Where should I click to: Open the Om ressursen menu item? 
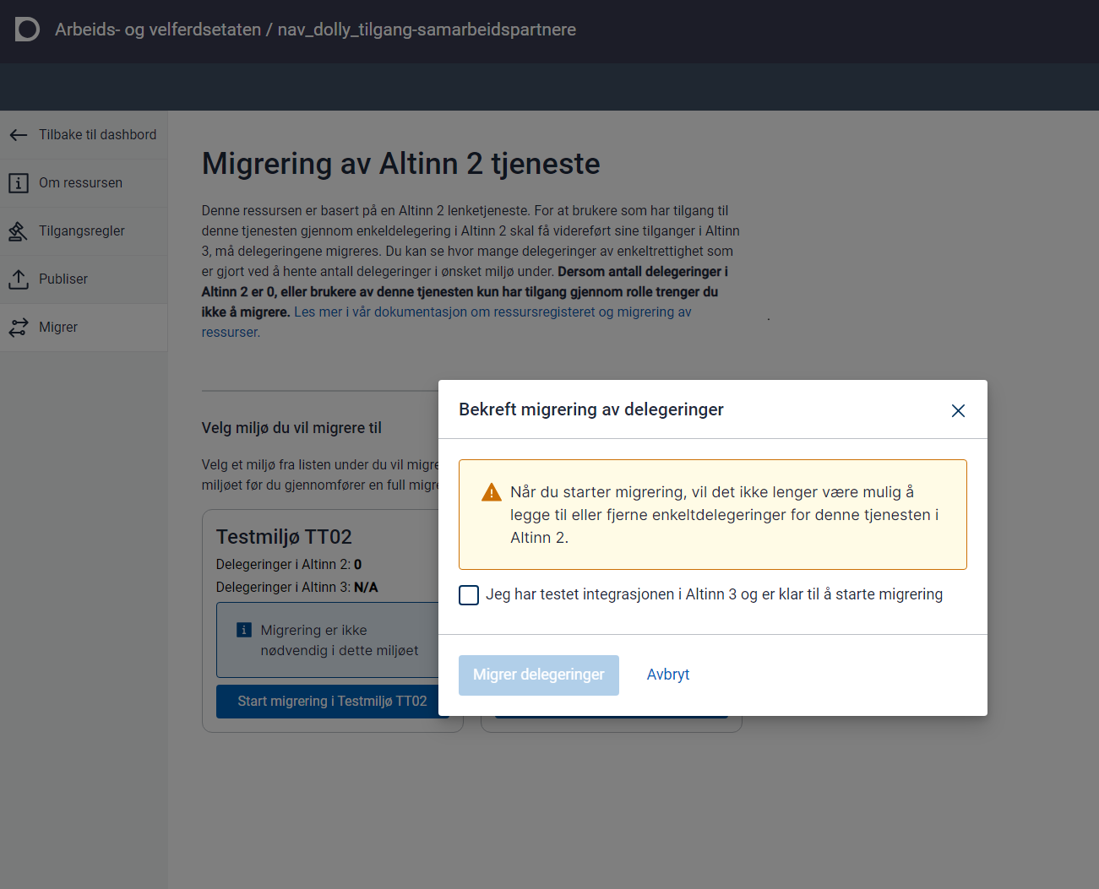pos(80,183)
